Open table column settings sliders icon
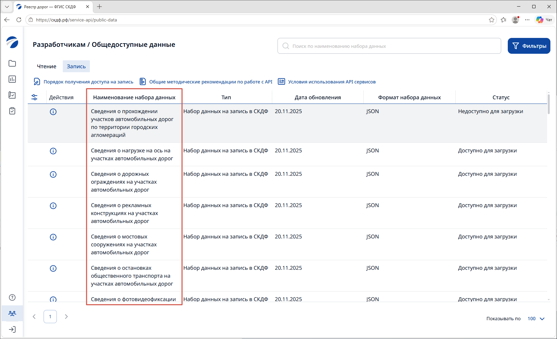Image resolution: width=557 pixels, height=339 pixels. pyautogui.click(x=34, y=97)
